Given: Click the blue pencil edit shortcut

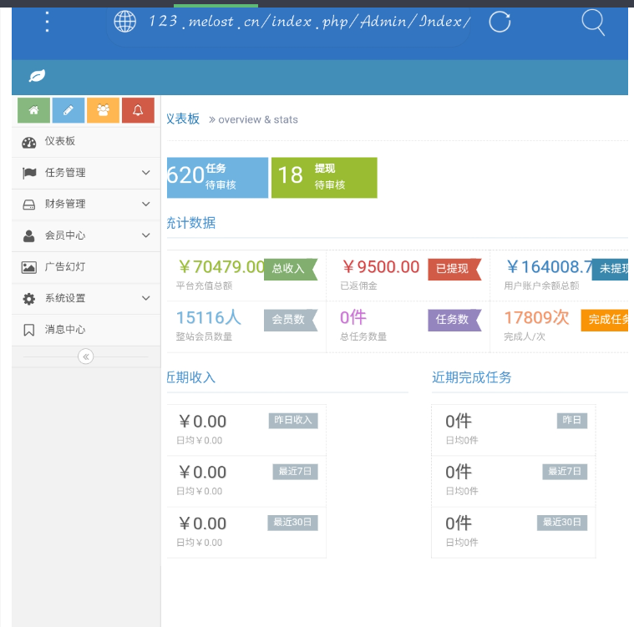Looking at the screenshot, I should 68,110.
